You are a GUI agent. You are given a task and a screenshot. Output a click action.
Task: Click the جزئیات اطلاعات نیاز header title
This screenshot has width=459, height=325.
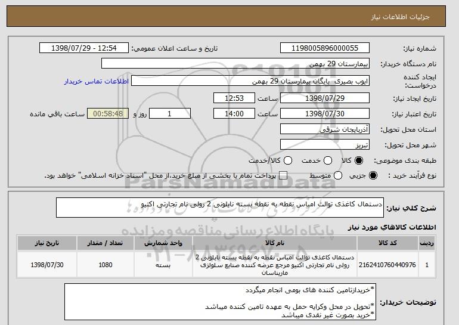[x=400, y=17]
